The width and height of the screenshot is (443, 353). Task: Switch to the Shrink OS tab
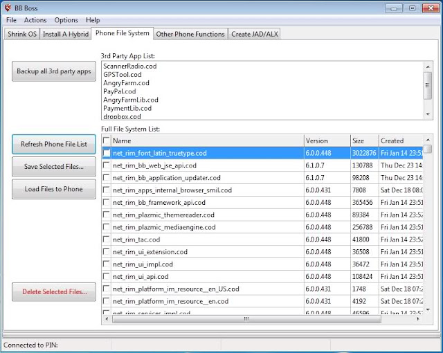pos(22,34)
